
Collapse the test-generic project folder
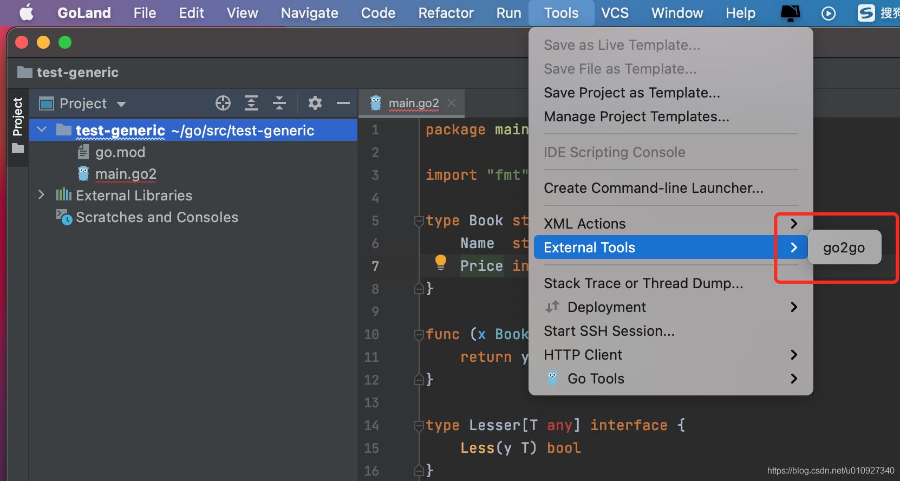point(42,130)
